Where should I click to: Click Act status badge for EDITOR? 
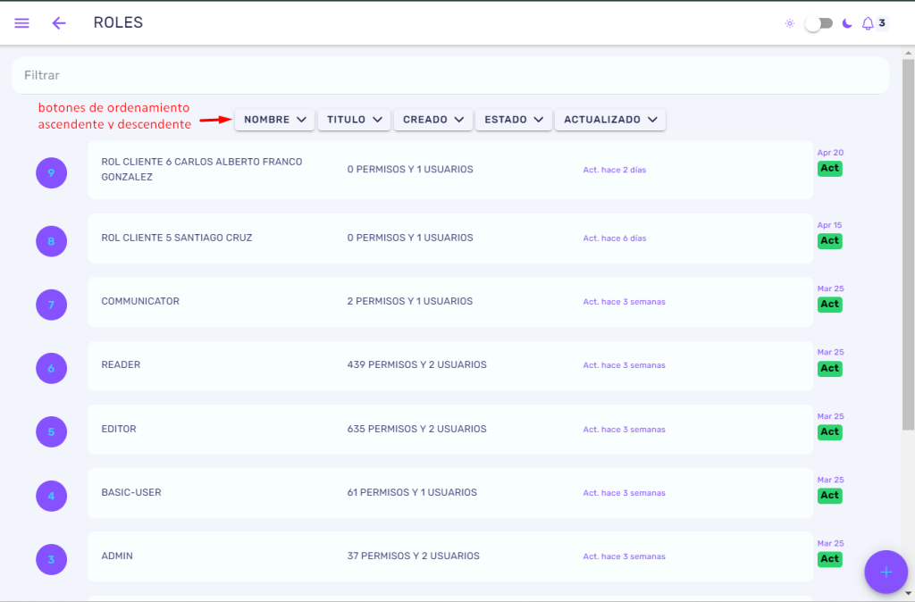[x=830, y=432]
